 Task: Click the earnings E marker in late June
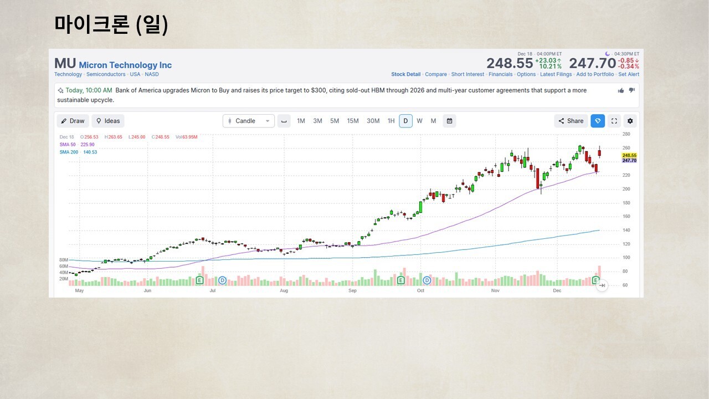(x=199, y=280)
